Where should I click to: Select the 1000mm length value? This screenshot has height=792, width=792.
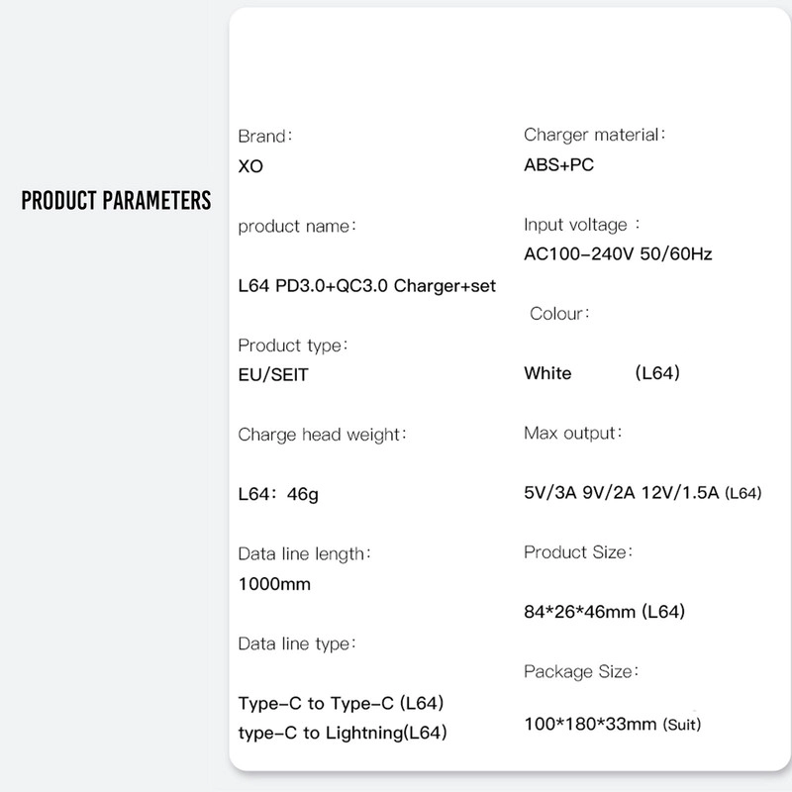tap(274, 584)
